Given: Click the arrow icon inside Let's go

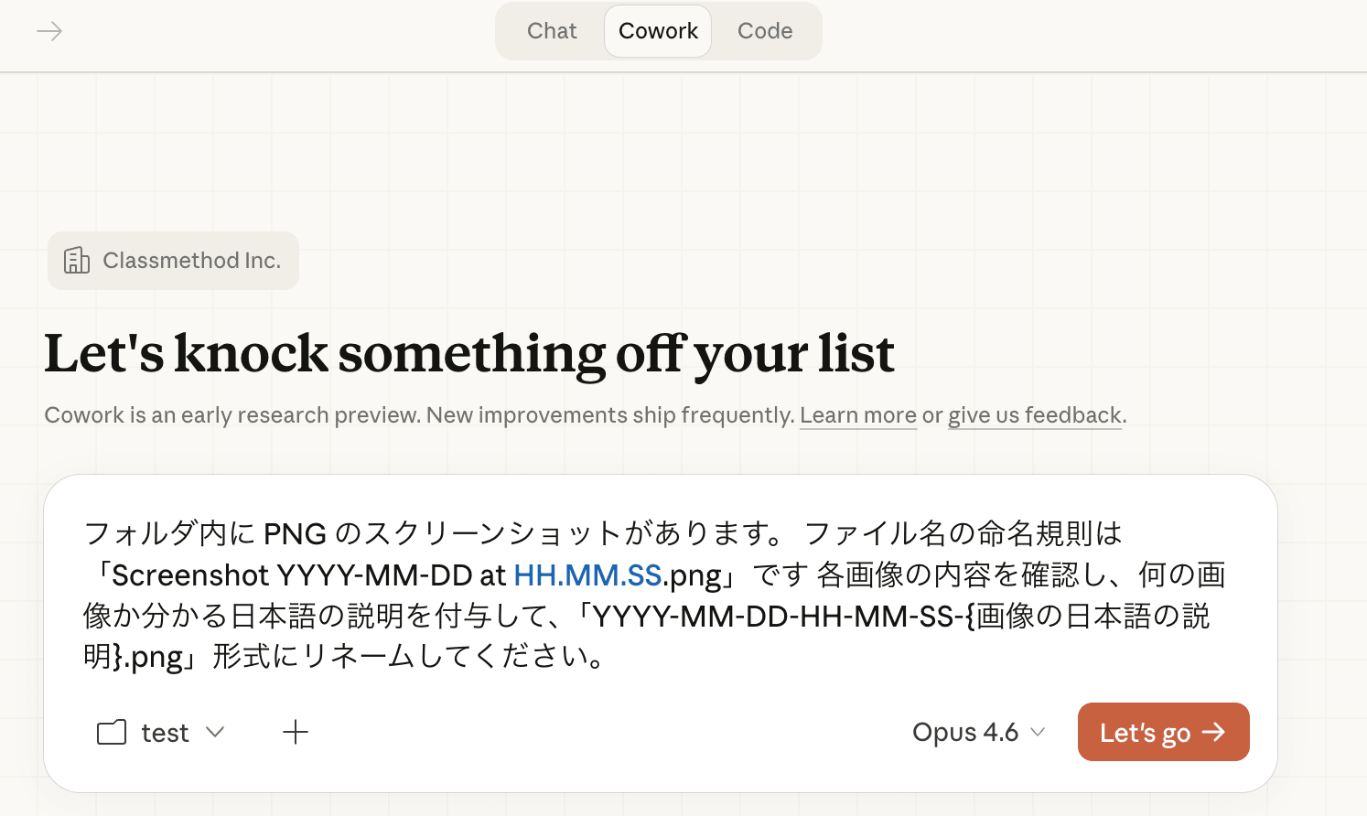Looking at the screenshot, I should coord(1213,732).
